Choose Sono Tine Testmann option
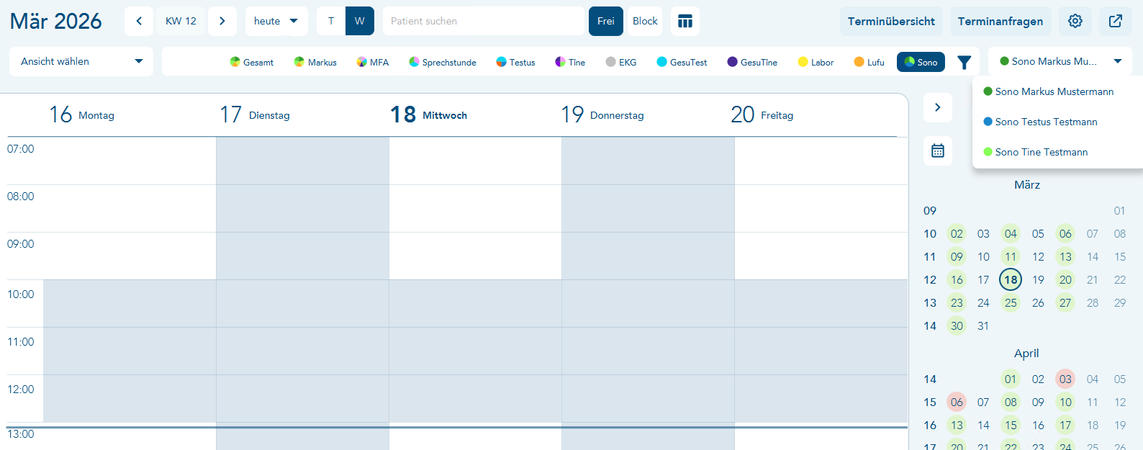The width and height of the screenshot is (1143, 450). [x=1041, y=152]
